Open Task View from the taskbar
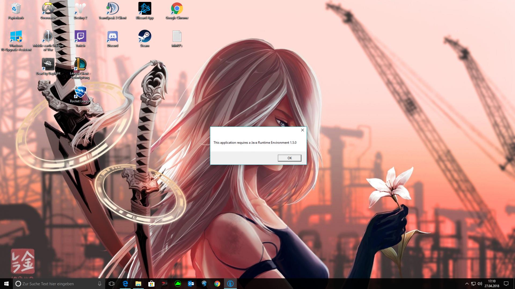 click(x=112, y=284)
